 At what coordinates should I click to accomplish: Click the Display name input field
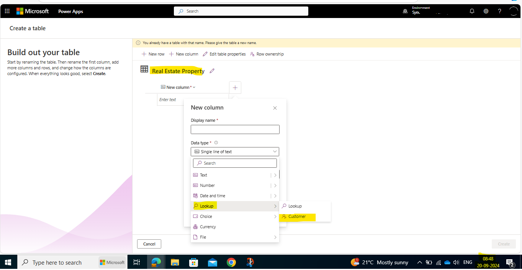click(235, 129)
